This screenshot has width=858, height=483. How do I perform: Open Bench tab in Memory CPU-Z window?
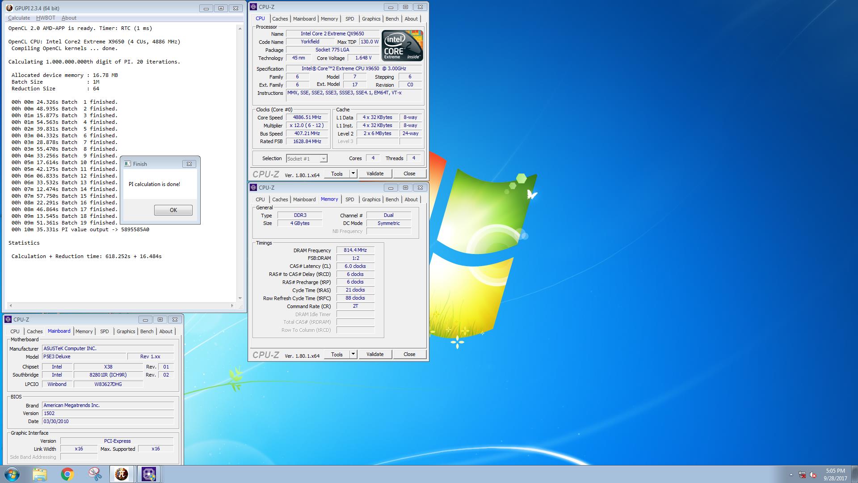click(x=392, y=199)
